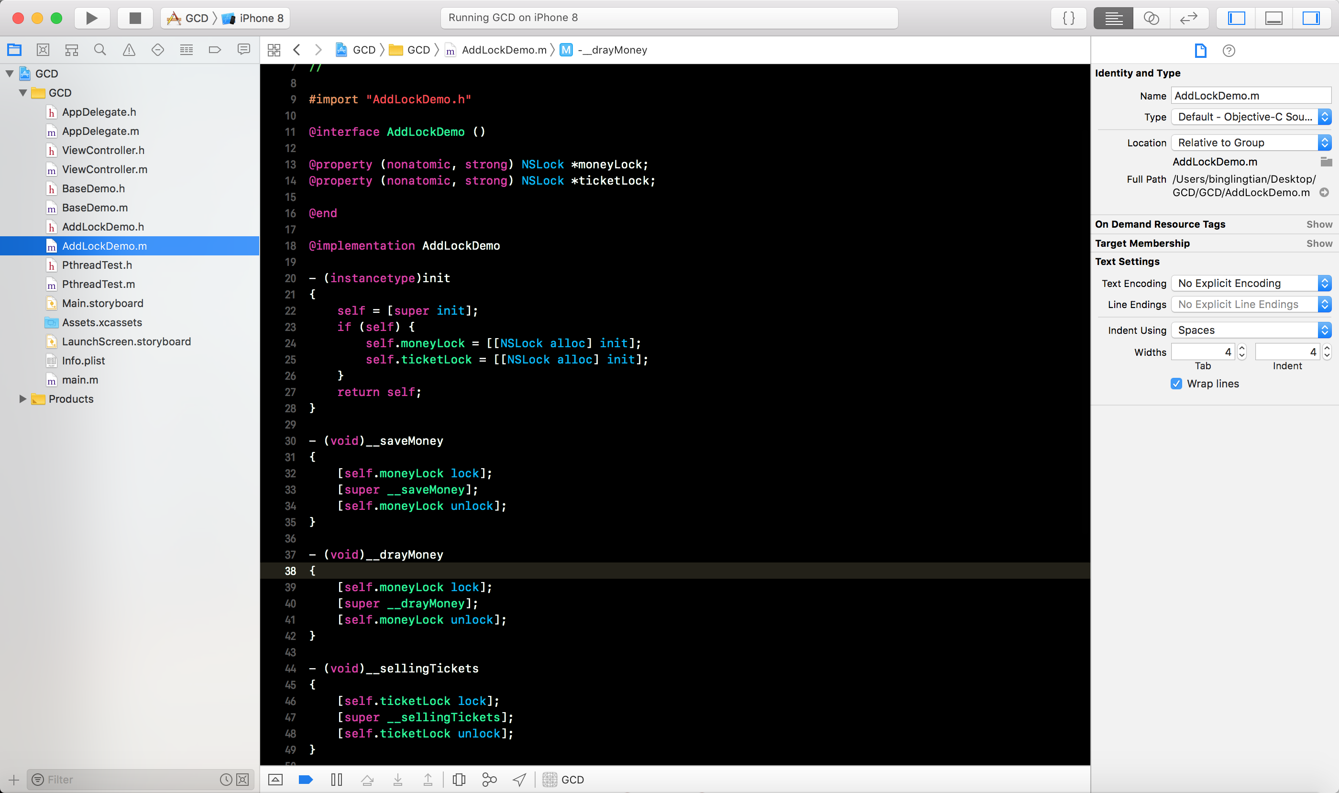Select BaseDemo.m file
Screen dimensions: 1339x793
point(95,207)
